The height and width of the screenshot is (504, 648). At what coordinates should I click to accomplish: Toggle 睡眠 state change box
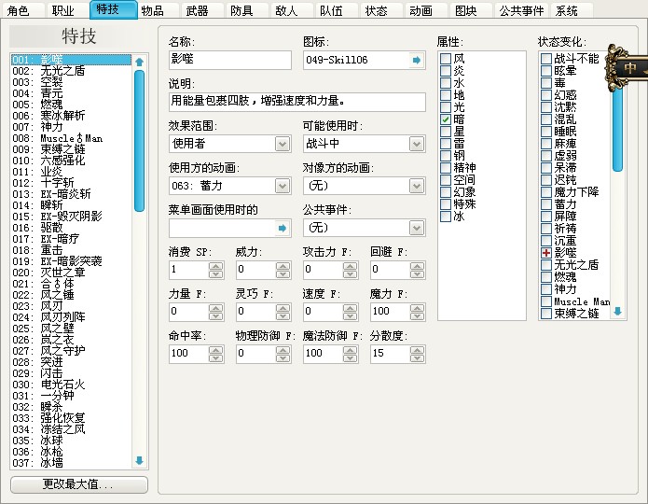coord(546,132)
